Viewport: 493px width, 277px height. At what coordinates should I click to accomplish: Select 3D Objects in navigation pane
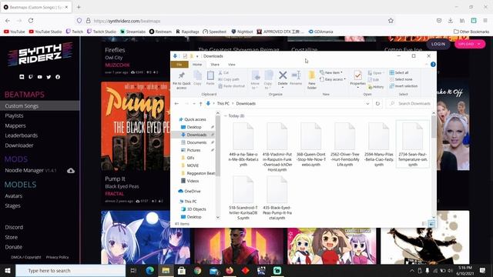pyautogui.click(x=194, y=209)
